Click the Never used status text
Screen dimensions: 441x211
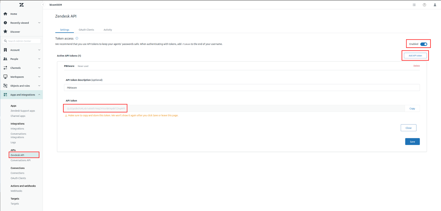[x=83, y=66]
